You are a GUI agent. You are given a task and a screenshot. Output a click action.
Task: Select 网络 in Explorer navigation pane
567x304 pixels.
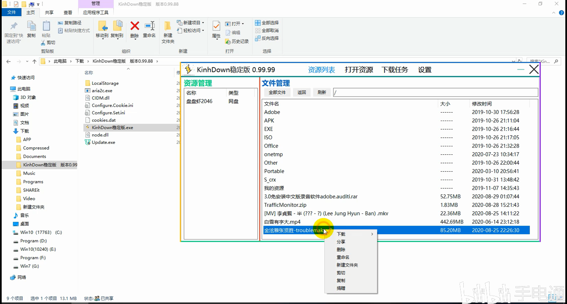pyautogui.click(x=18, y=277)
